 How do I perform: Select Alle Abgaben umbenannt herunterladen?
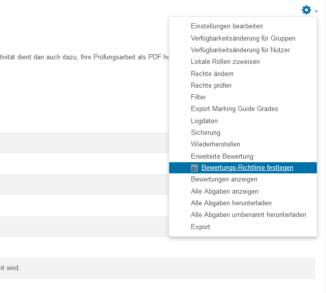[248, 214]
